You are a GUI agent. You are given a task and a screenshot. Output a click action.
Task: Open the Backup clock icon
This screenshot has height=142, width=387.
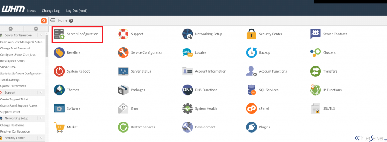click(x=251, y=52)
